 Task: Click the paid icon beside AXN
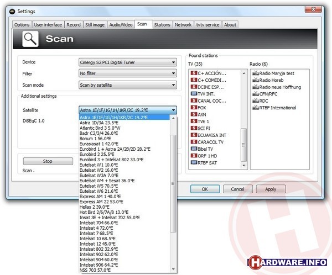click(x=194, y=114)
